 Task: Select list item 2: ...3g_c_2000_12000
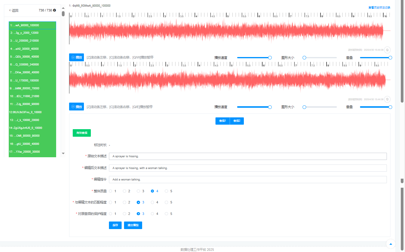[32, 33]
